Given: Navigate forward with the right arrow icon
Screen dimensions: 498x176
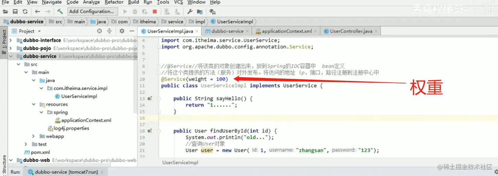Looking at the screenshot, I should point(48,12).
